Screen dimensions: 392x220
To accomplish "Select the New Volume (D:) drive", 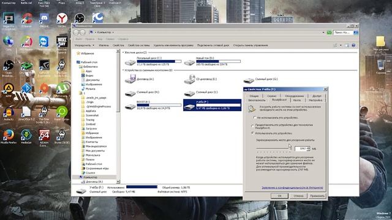I will pos(212,61).
